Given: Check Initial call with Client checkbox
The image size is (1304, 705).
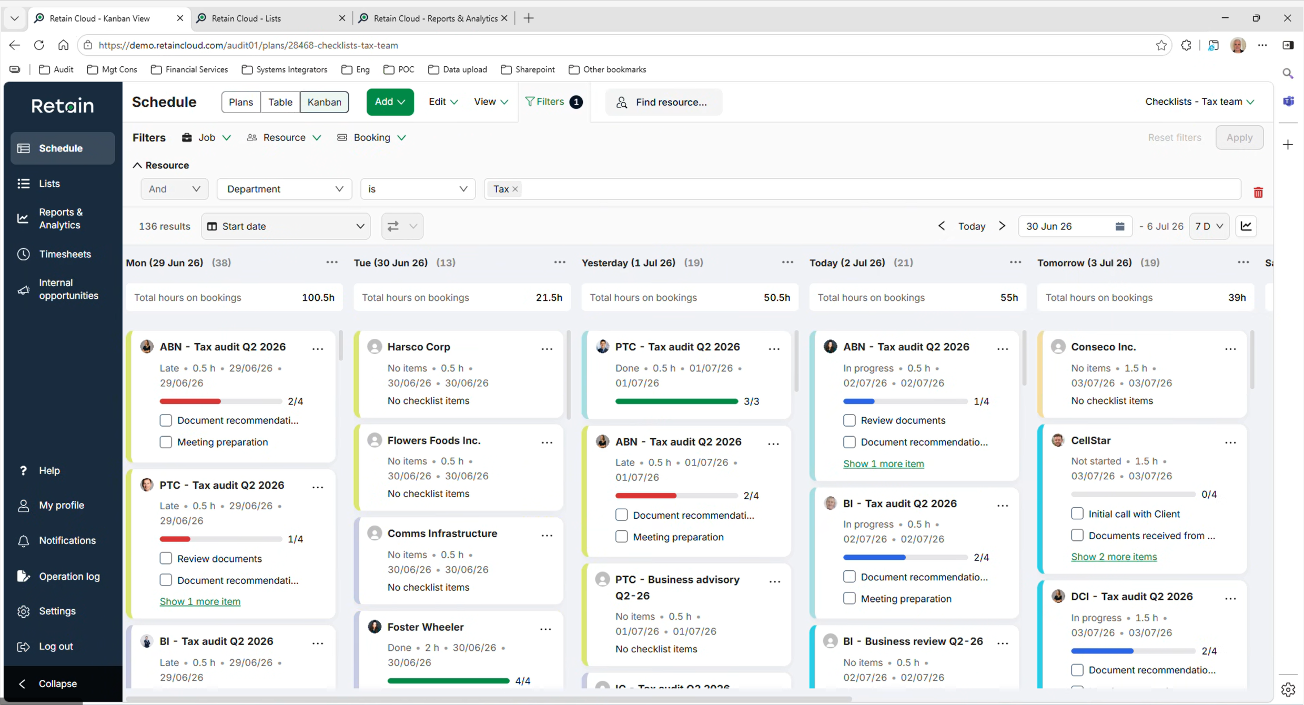Looking at the screenshot, I should 1077,513.
